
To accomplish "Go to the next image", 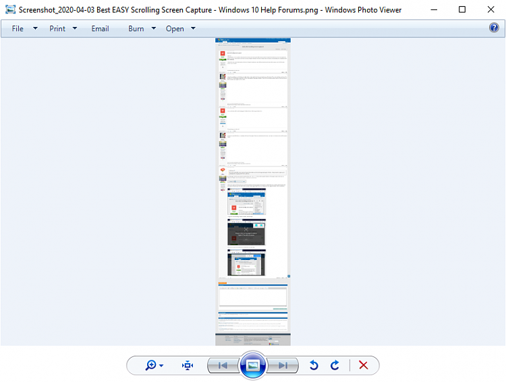I will click(283, 365).
